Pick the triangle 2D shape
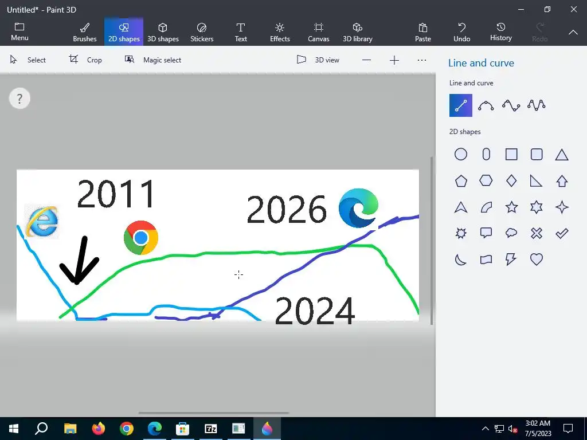The height and width of the screenshot is (440, 587). 562,155
